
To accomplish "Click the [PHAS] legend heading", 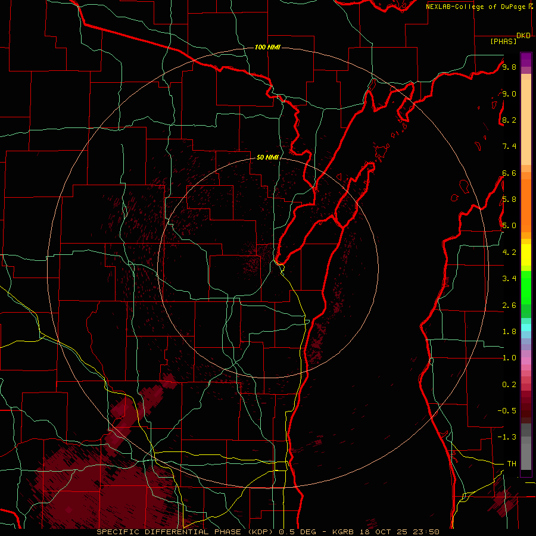I will click(x=503, y=42).
